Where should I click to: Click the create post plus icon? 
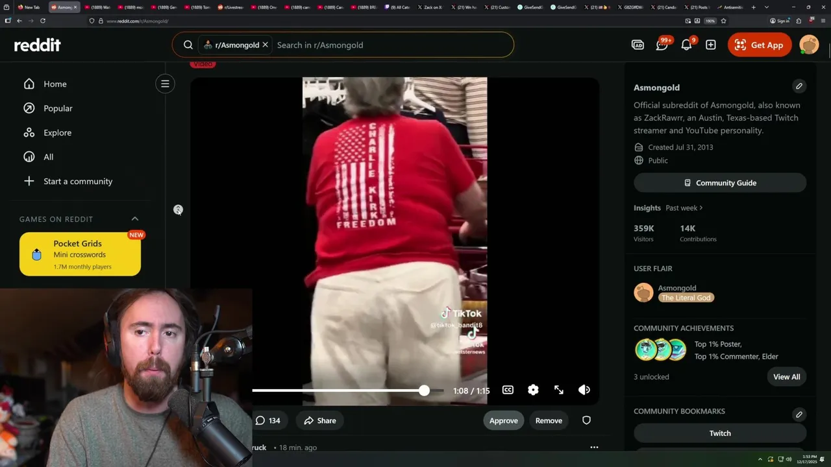point(711,45)
